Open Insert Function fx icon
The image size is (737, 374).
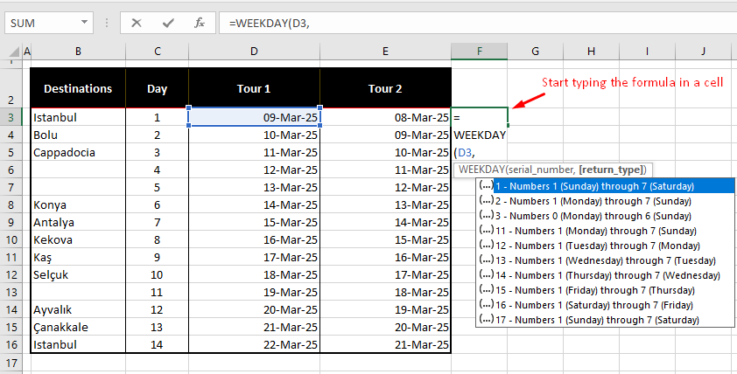coord(200,23)
